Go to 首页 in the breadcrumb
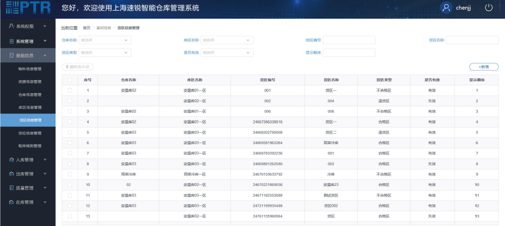This screenshot has width=505, height=226. coord(87,28)
